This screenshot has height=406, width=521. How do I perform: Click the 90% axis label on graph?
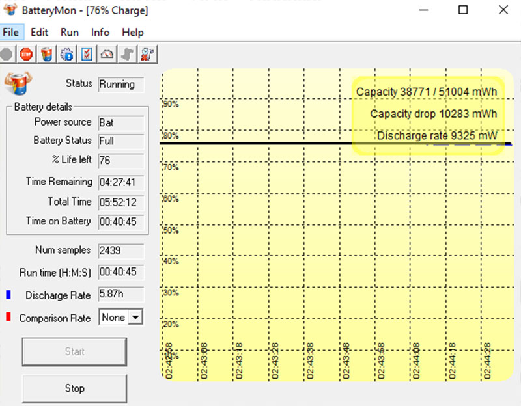pos(171,104)
